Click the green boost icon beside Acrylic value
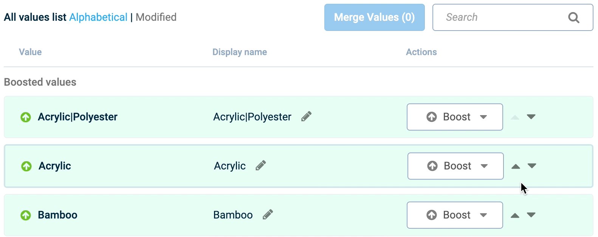Image resolution: width=598 pixels, height=237 pixels. click(26, 166)
